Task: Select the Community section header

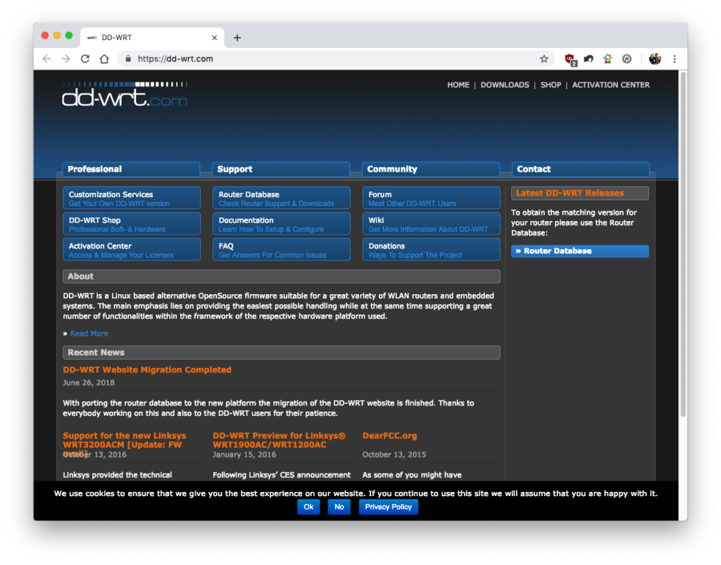Action: pyautogui.click(x=431, y=169)
